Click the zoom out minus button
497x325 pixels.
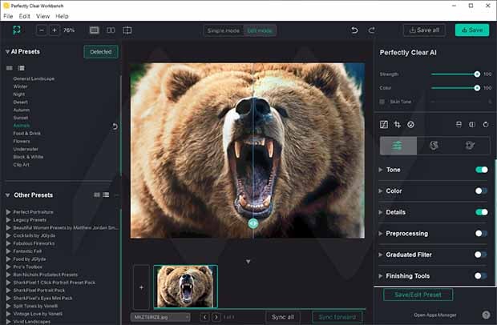click(x=42, y=30)
